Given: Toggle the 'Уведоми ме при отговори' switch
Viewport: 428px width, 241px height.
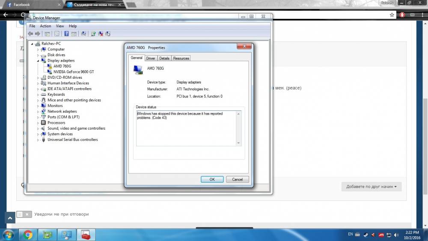Looking at the screenshot, I should click(x=24, y=214).
